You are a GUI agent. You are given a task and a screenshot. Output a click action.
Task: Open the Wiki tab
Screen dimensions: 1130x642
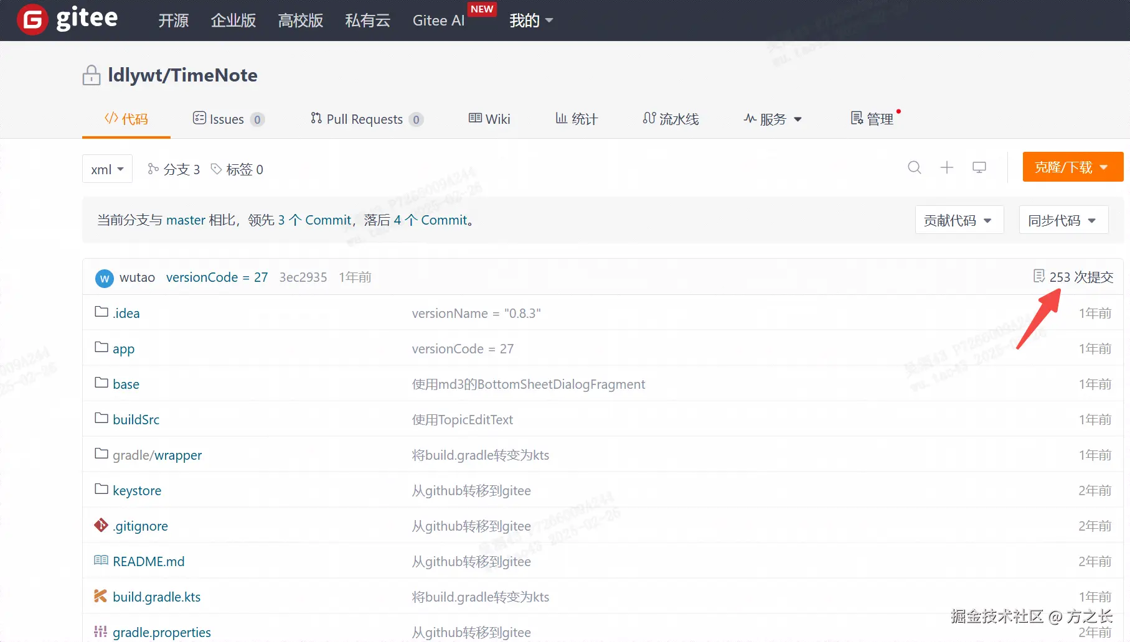click(489, 119)
